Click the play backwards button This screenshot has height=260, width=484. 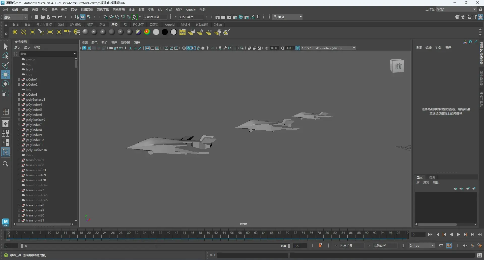coord(451,234)
